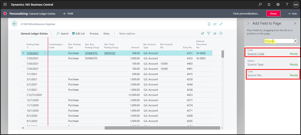Click the collapse page arrows icon
The width and height of the screenshot is (301, 135).
coord(221,24)
